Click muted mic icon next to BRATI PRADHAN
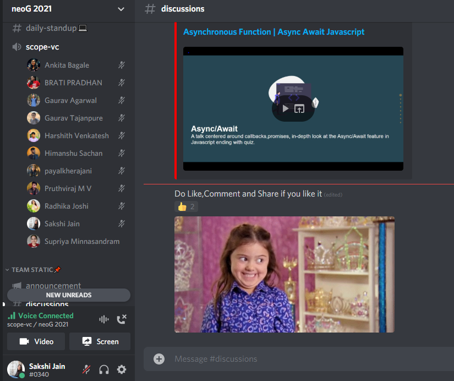 [122, 83]
